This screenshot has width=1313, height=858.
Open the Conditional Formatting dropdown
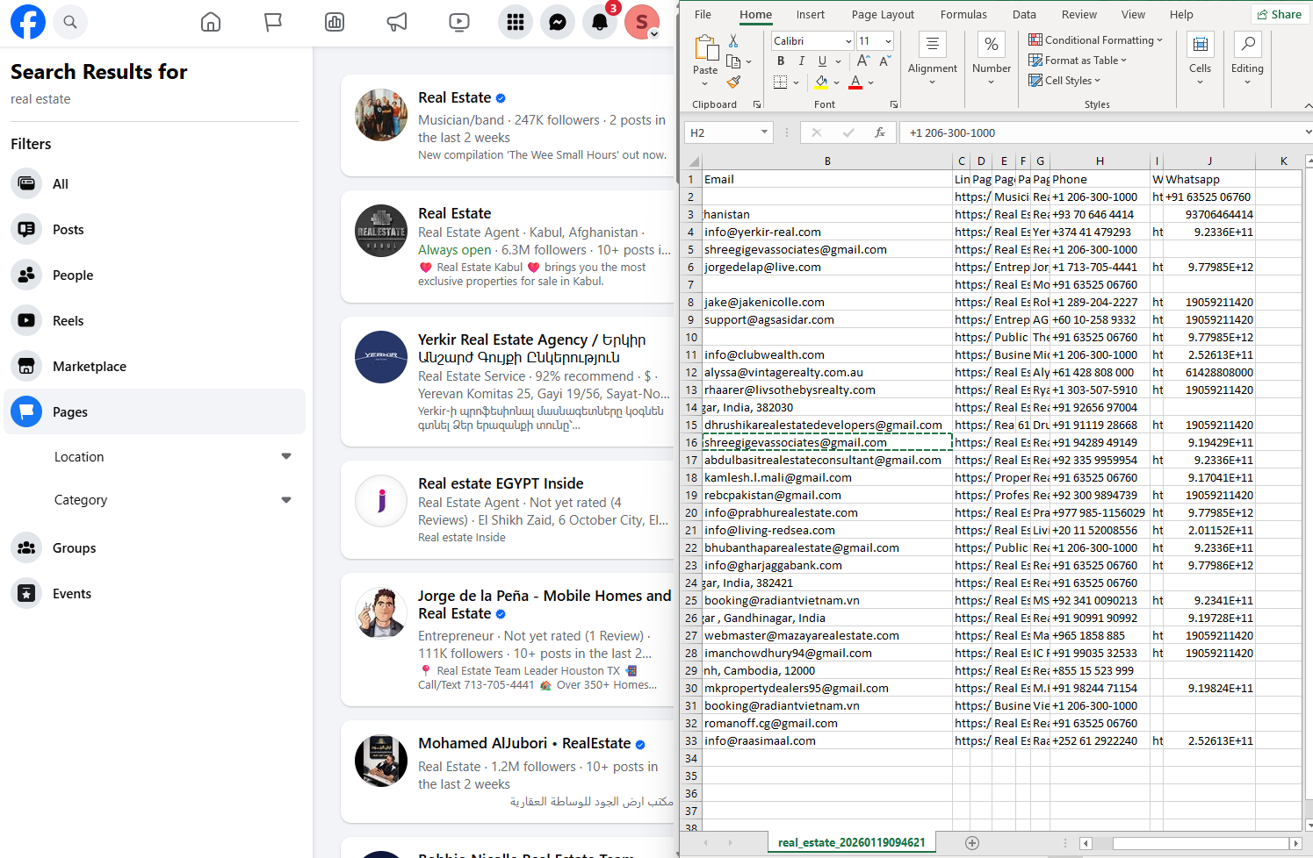pyautogui.click(x=1098, y=40)
